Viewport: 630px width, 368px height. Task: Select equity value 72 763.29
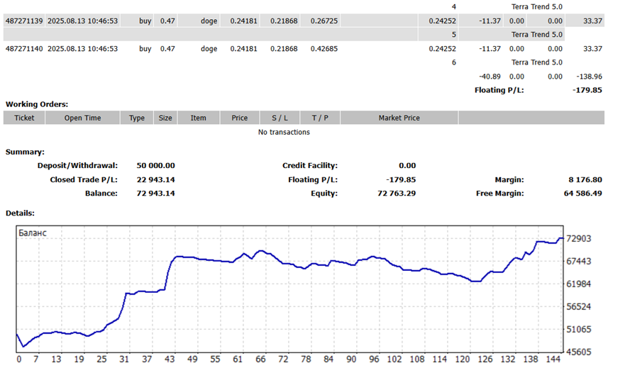(397, 194)
